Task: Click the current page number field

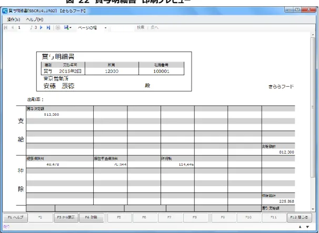Action: [x=23, y=27]
